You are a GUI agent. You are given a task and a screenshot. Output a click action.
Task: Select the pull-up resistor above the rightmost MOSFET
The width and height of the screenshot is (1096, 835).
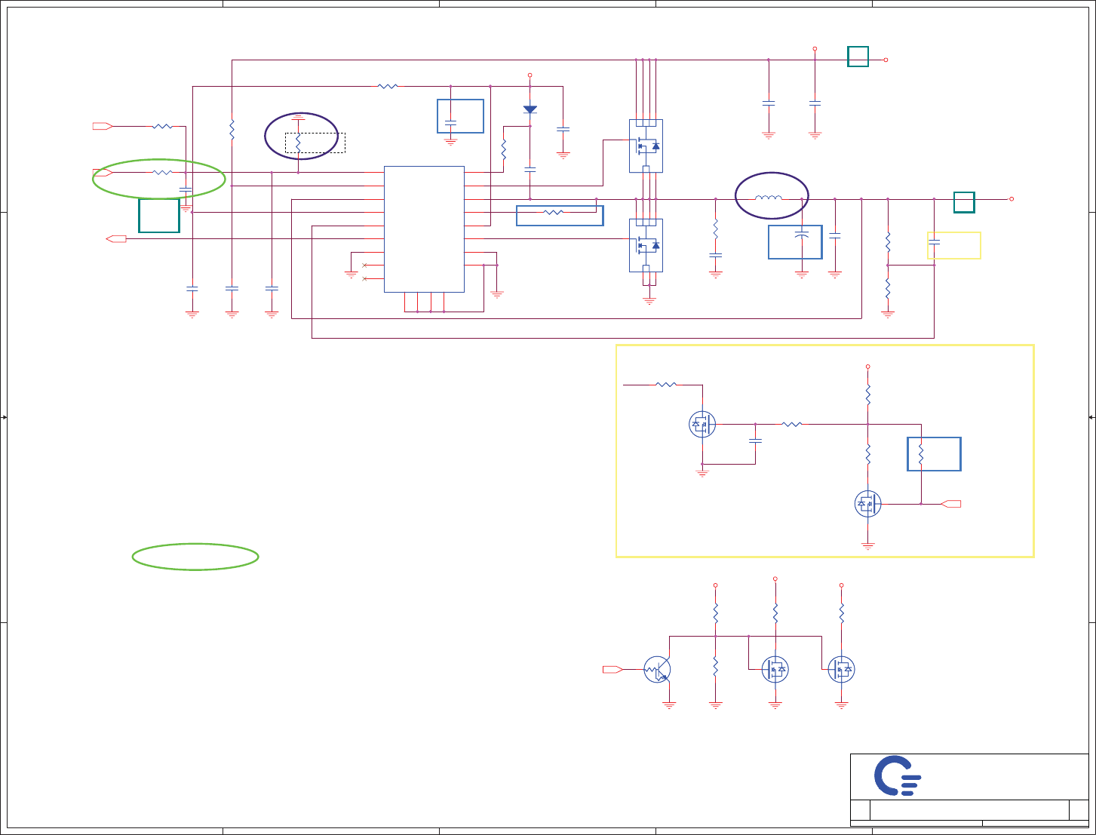click(841, 613)
